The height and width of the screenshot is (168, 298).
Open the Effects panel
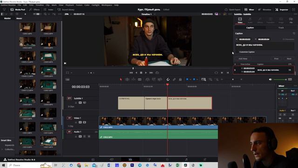click(x=34, y=9)
